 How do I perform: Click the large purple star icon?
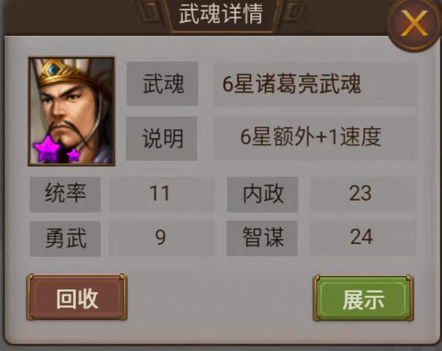(x=47, y=149)
